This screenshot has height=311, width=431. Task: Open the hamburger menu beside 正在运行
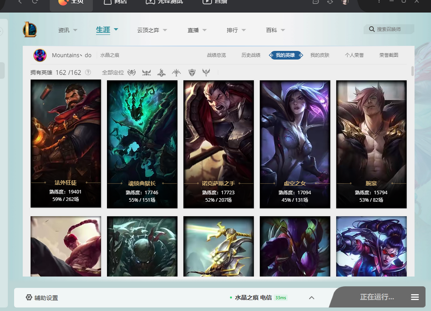coord(415,297)
